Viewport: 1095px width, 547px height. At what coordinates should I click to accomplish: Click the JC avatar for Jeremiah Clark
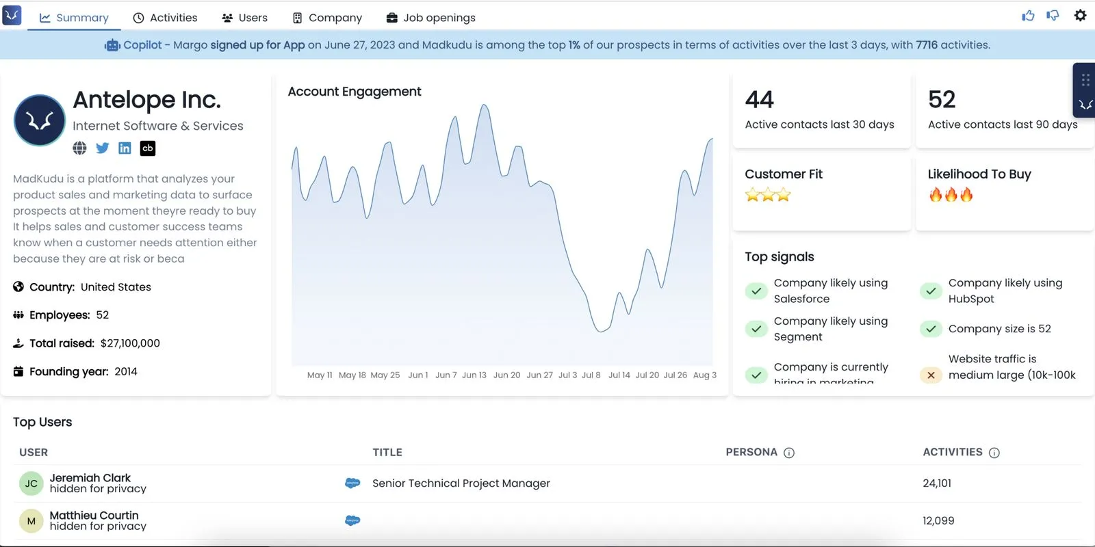(x=31, y=483)
